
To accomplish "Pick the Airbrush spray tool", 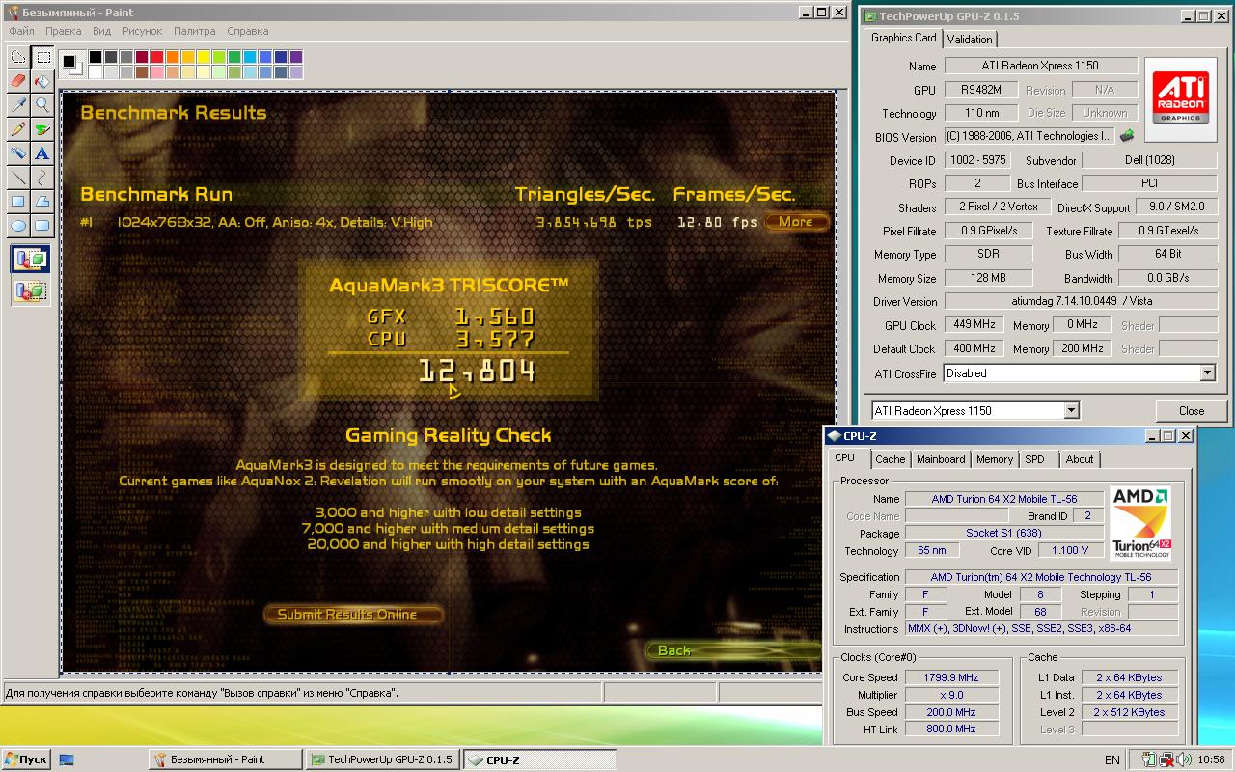I will (x=17, y=153).
